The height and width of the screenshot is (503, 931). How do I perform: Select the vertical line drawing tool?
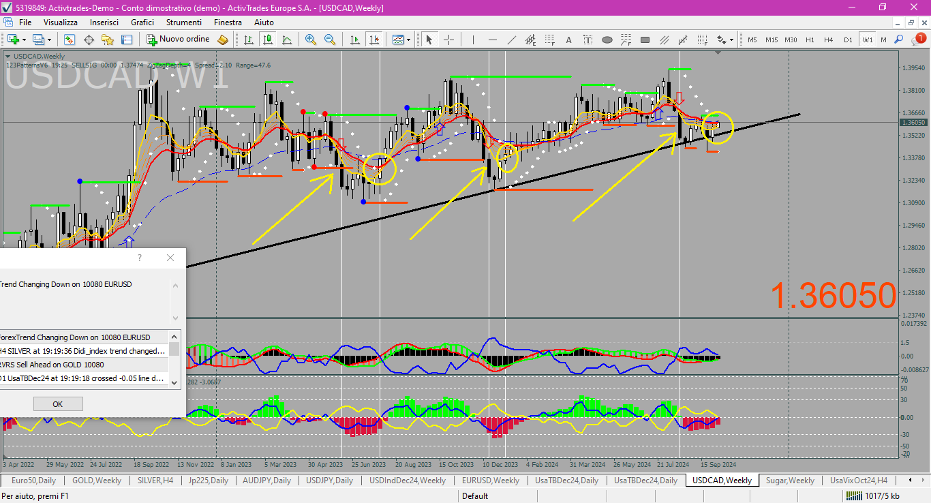pyautogui.click(x=472, y=40)
